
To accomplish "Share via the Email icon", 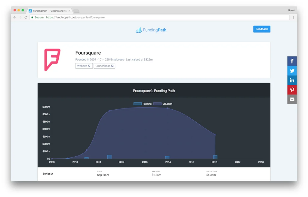I will coord(292,99).
